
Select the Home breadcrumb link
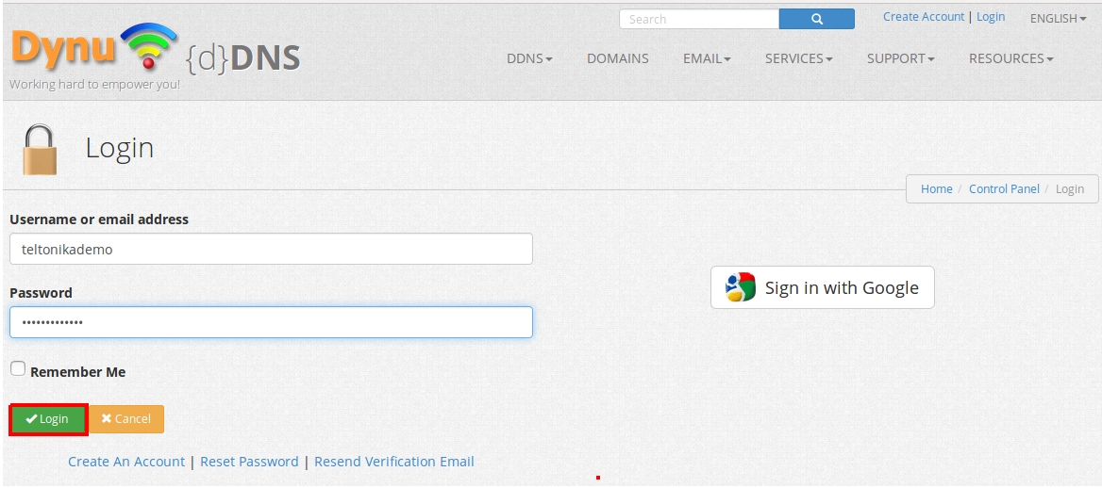coord(936,188)
